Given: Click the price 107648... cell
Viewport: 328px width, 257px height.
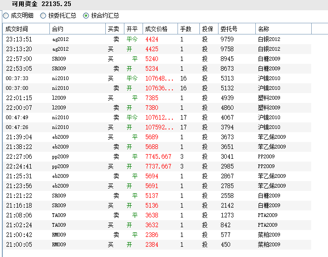Looking at the screenshot, I should pos(159,78).
